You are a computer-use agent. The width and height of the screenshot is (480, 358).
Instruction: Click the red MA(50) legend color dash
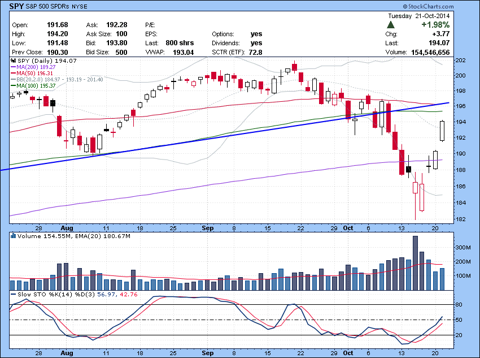pyautogui.click(x=13, y=74)
